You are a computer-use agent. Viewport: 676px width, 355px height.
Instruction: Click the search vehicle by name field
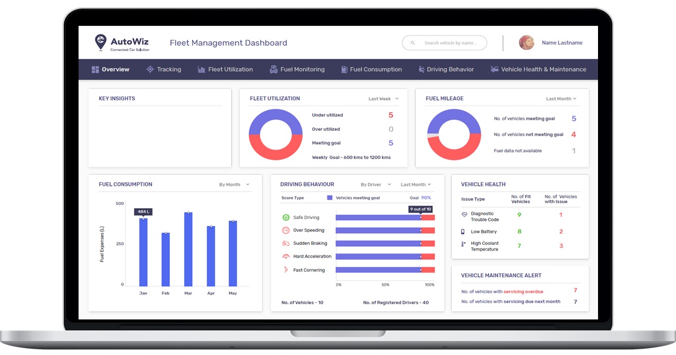tap(444, 42)
